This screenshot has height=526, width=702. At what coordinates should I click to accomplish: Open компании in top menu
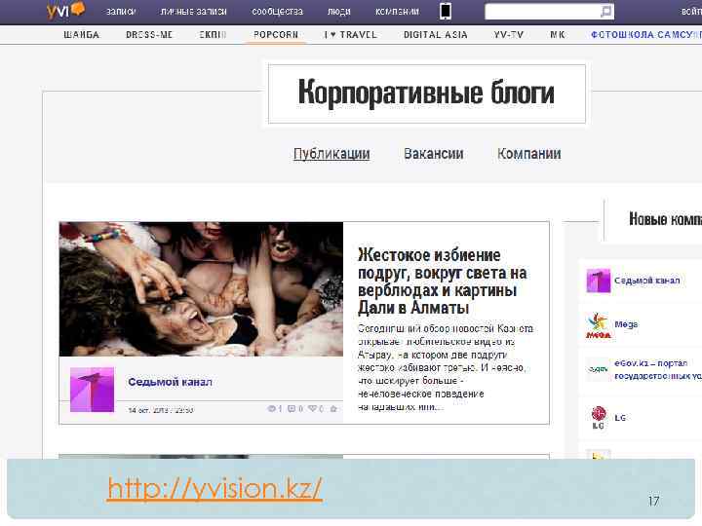397,12
